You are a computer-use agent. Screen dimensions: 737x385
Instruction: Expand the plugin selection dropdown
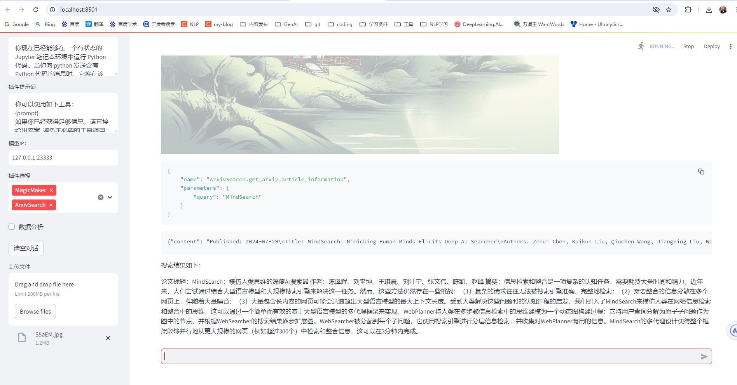[110, 197]
